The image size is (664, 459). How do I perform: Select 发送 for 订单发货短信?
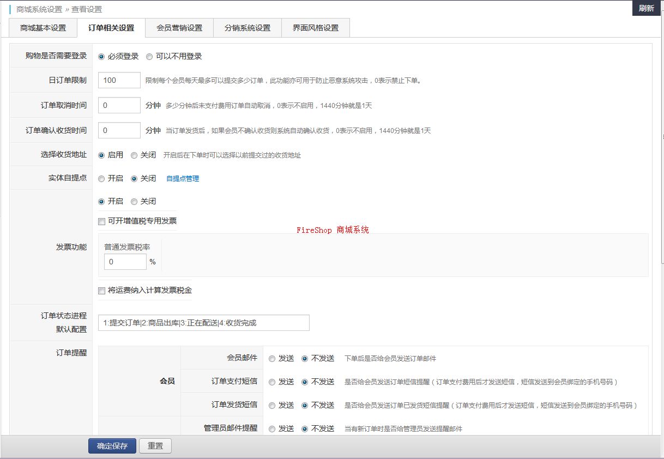(272, 406)
